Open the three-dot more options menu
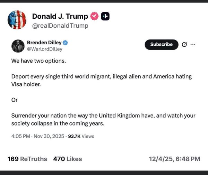The height and width of the screenshot is (175, 208). pos(193,44)
